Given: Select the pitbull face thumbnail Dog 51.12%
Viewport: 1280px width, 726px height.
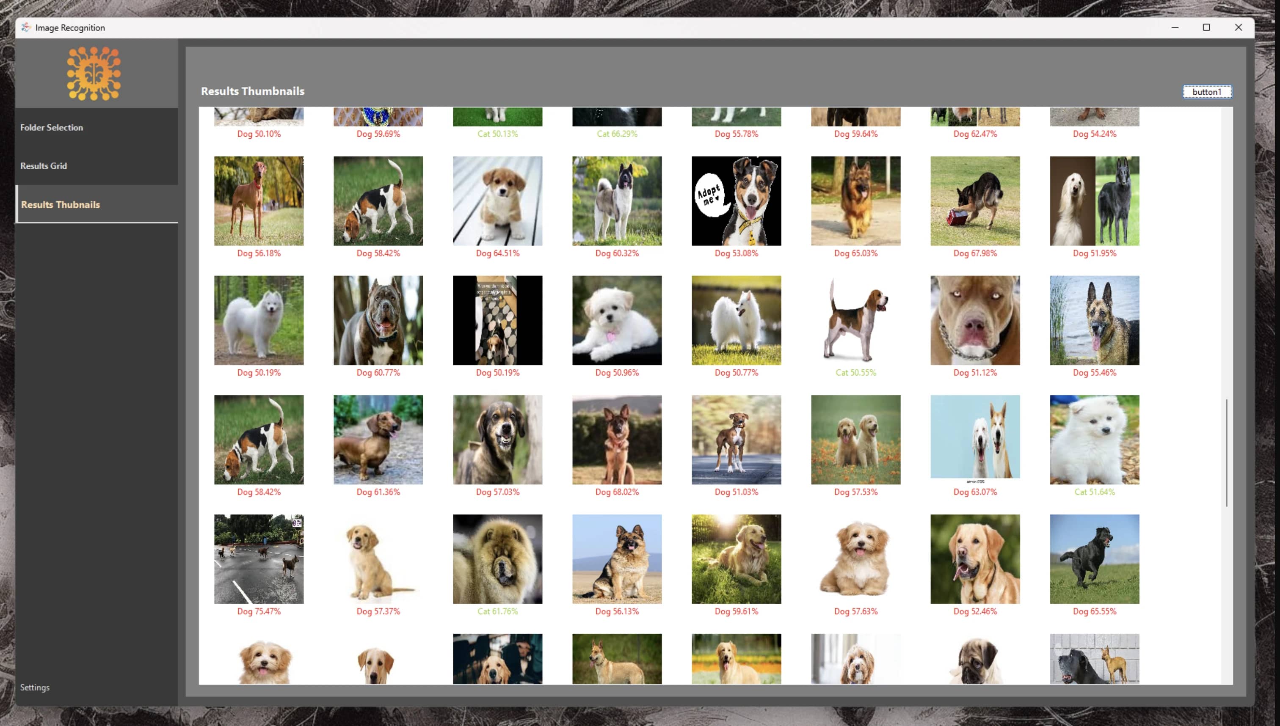Looking at the screenshot, I should tap(975, 320).
